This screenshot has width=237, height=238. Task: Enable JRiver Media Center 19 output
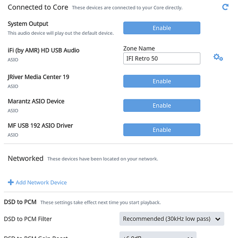pyautogui.click(x=162, y=81)
